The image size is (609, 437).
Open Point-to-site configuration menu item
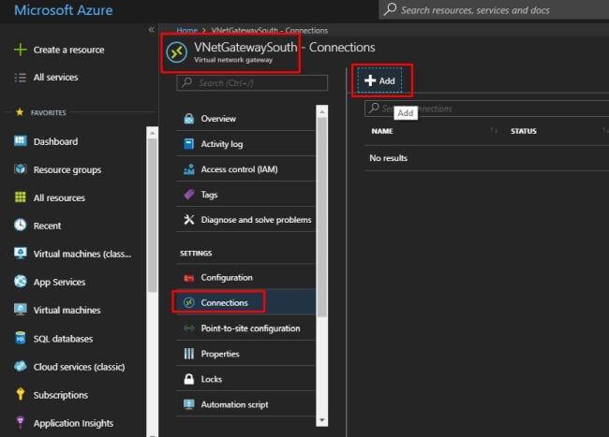245,328
